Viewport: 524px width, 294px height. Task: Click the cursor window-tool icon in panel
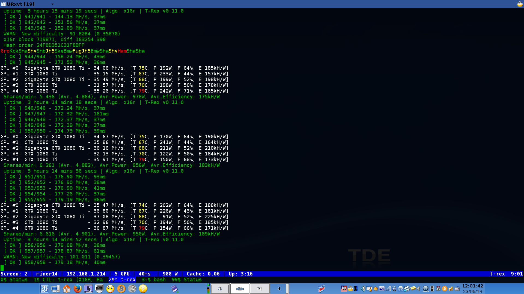[88, 289]
